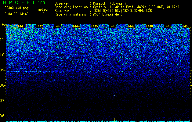Viewport: 192px width, 122px height.
Task: Click the 0.9 frequency axis label
Action: 2,70
